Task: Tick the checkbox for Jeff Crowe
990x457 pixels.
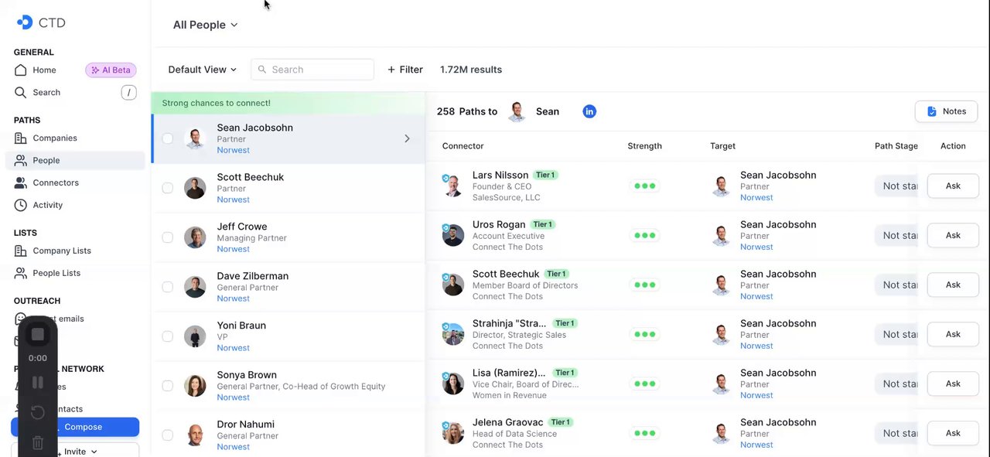Action: [167, 237]
